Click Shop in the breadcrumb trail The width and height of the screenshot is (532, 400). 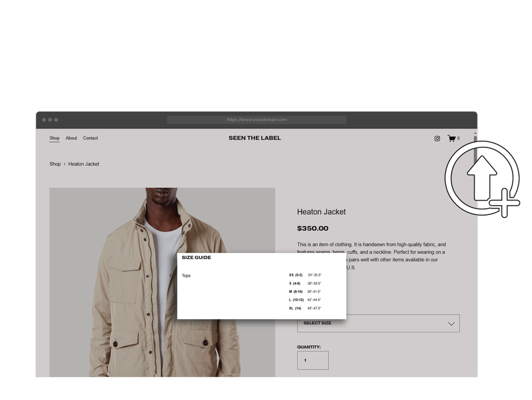pos(55,164)
